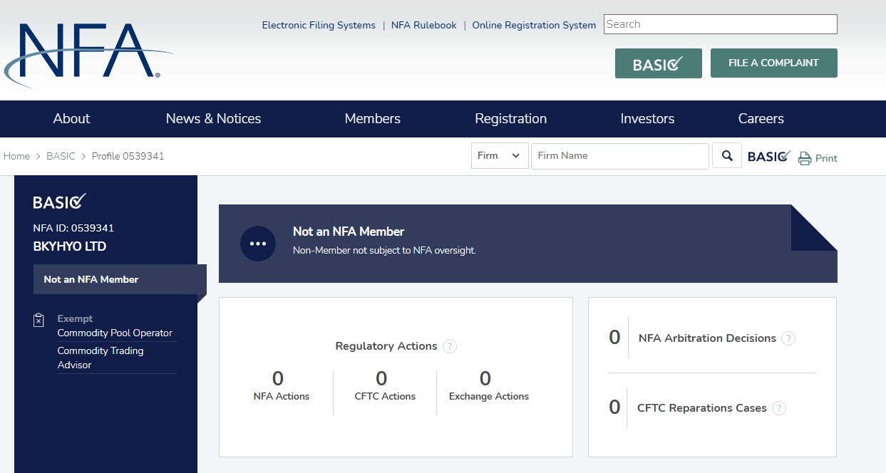Click the printer icon

pyautogui.click(x=805, y=158)
